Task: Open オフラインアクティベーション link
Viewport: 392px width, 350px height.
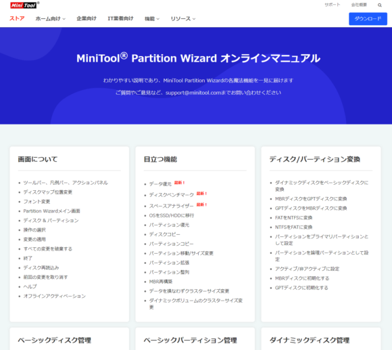Action: [55, 296]
